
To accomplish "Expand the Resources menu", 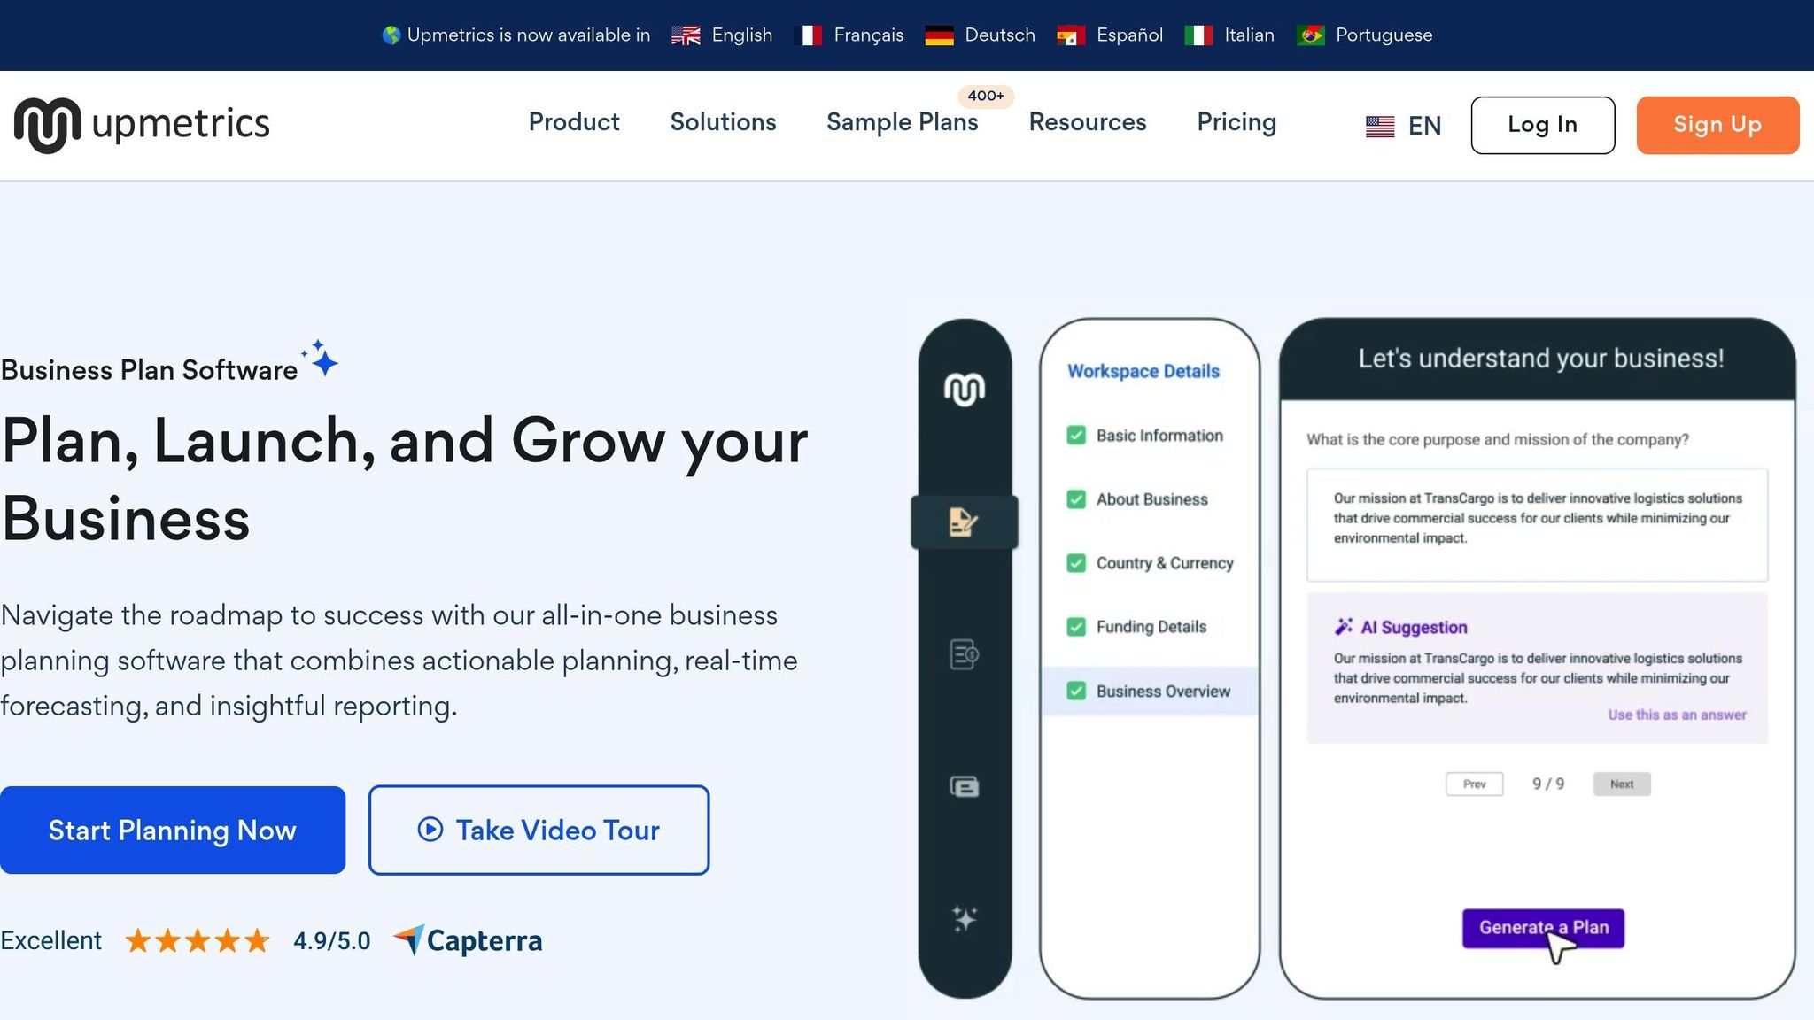I will [1087, 122].
